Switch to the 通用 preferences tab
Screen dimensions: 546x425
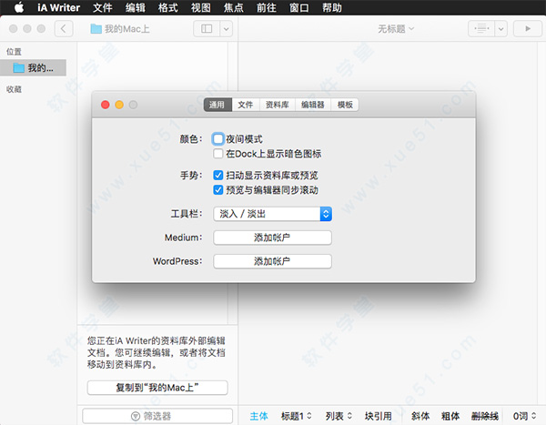pyautogui.click(x=217, y=105)
